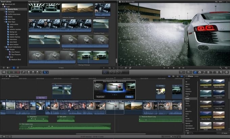This screenshot has height=139, width=230.
Task: Select the Cold Steel effect thumbnail
Action: pos(219,93)
